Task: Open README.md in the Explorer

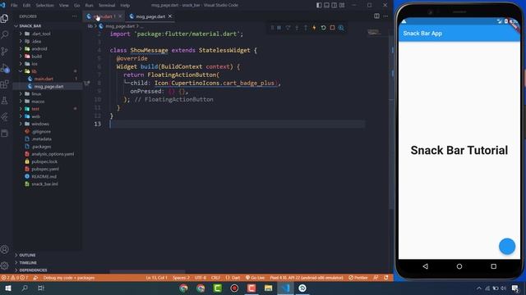Action: point(44,176)
